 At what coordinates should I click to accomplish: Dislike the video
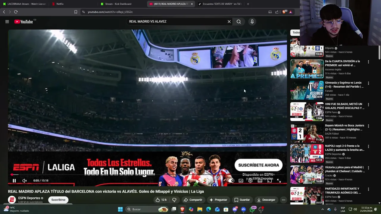174,200
